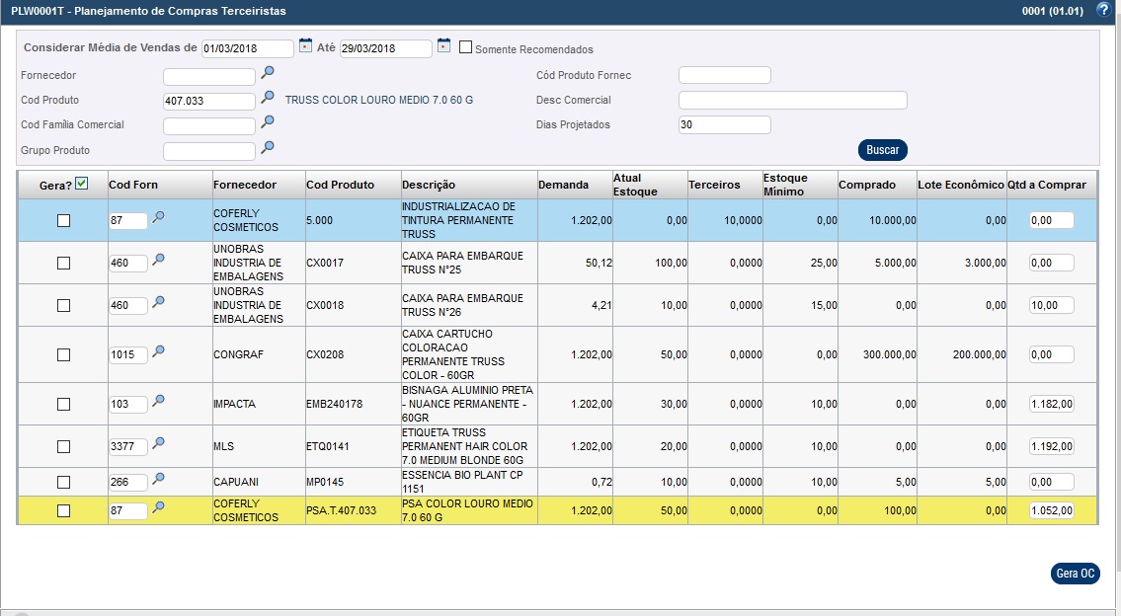Open the help question mark icon
The height and width of the screenshot is (616, 1121).
pyautogui.click(x=1103, y=10)
